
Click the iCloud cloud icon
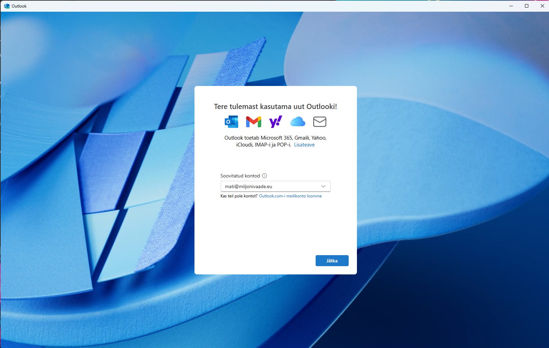(x=298, y=122)
